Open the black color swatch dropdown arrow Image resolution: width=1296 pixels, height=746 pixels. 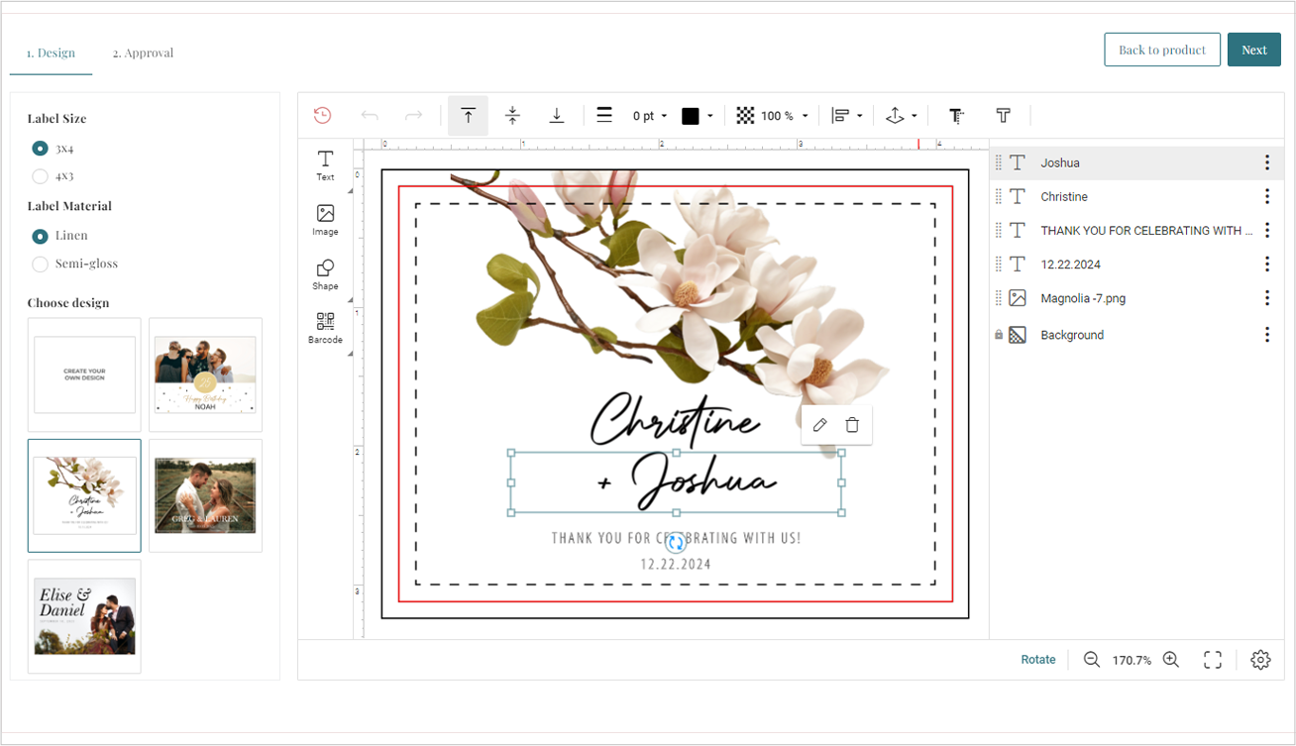(x=710, y=116)
